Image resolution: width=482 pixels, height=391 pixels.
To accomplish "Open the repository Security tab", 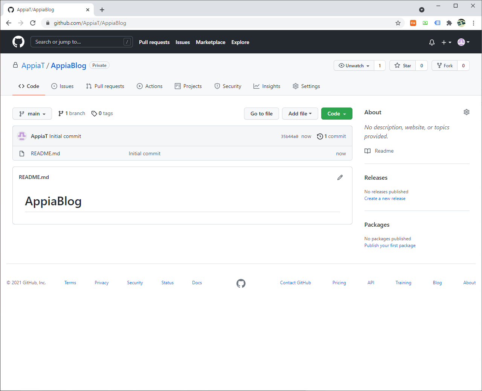I will pos(228,86).
